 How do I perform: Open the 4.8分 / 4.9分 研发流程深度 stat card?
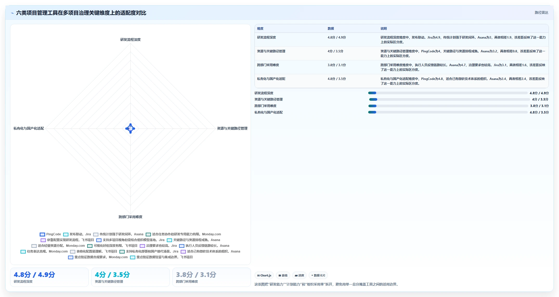[49, 277]
